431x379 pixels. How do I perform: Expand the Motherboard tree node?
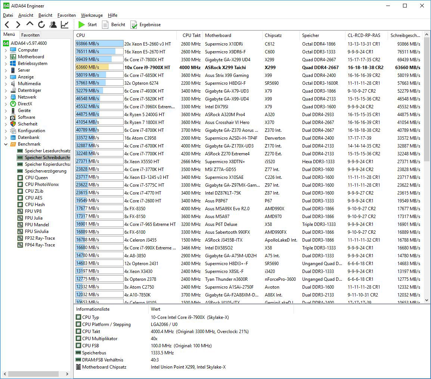6,57
